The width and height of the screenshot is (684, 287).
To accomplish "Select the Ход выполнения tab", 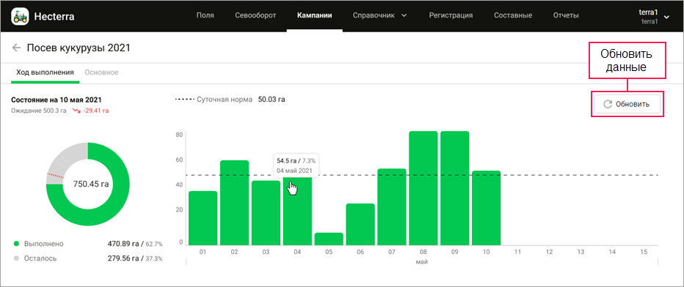I will [x=45, y=72].
